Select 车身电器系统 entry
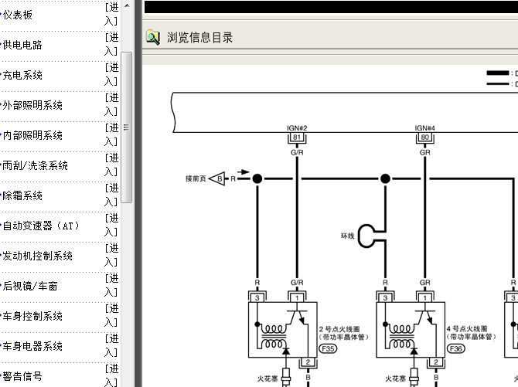 tap(32, 346)
